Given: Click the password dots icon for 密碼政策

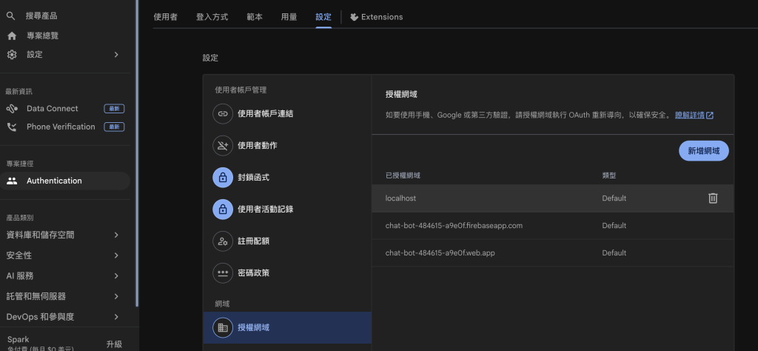Looking at the screenshot, I should point(223,273).
